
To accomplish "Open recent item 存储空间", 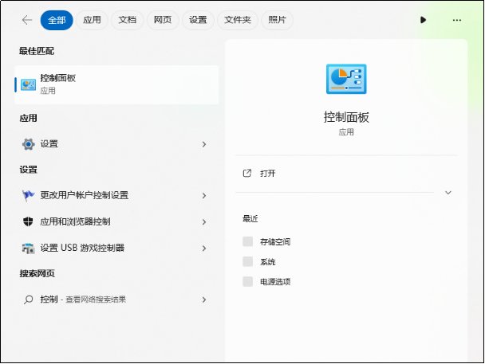I will pyautogui.click(x=275, y=242).
